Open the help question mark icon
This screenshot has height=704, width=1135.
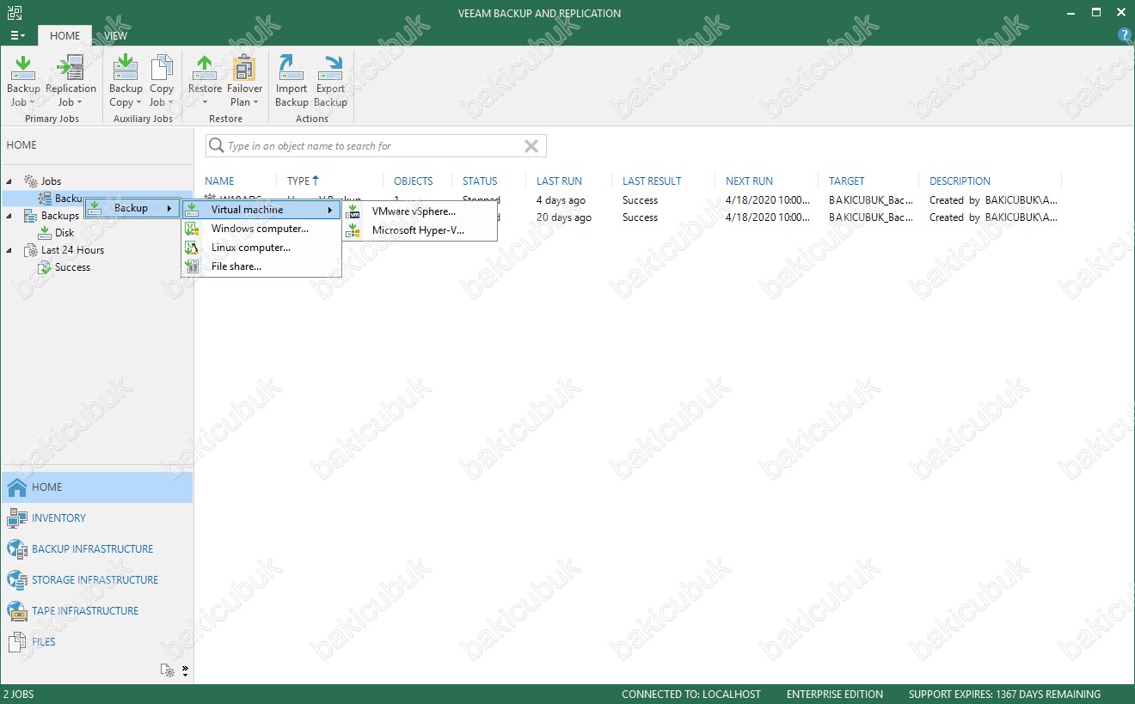point(1124,35)
